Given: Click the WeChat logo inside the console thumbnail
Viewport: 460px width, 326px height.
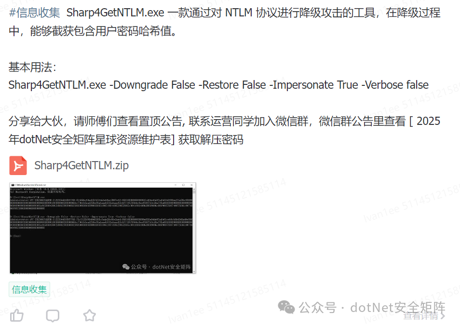Looking at the screenshot, I should pos(126,266).
